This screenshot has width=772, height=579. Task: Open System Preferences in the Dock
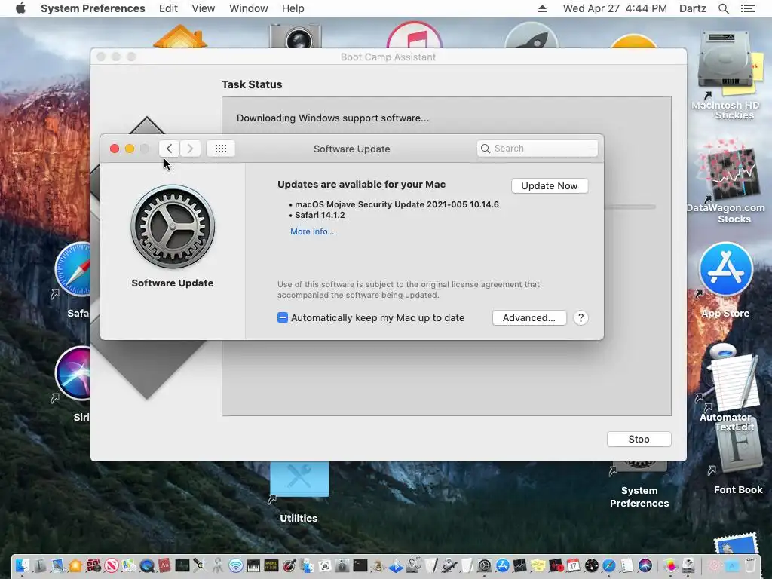(485, 565)
